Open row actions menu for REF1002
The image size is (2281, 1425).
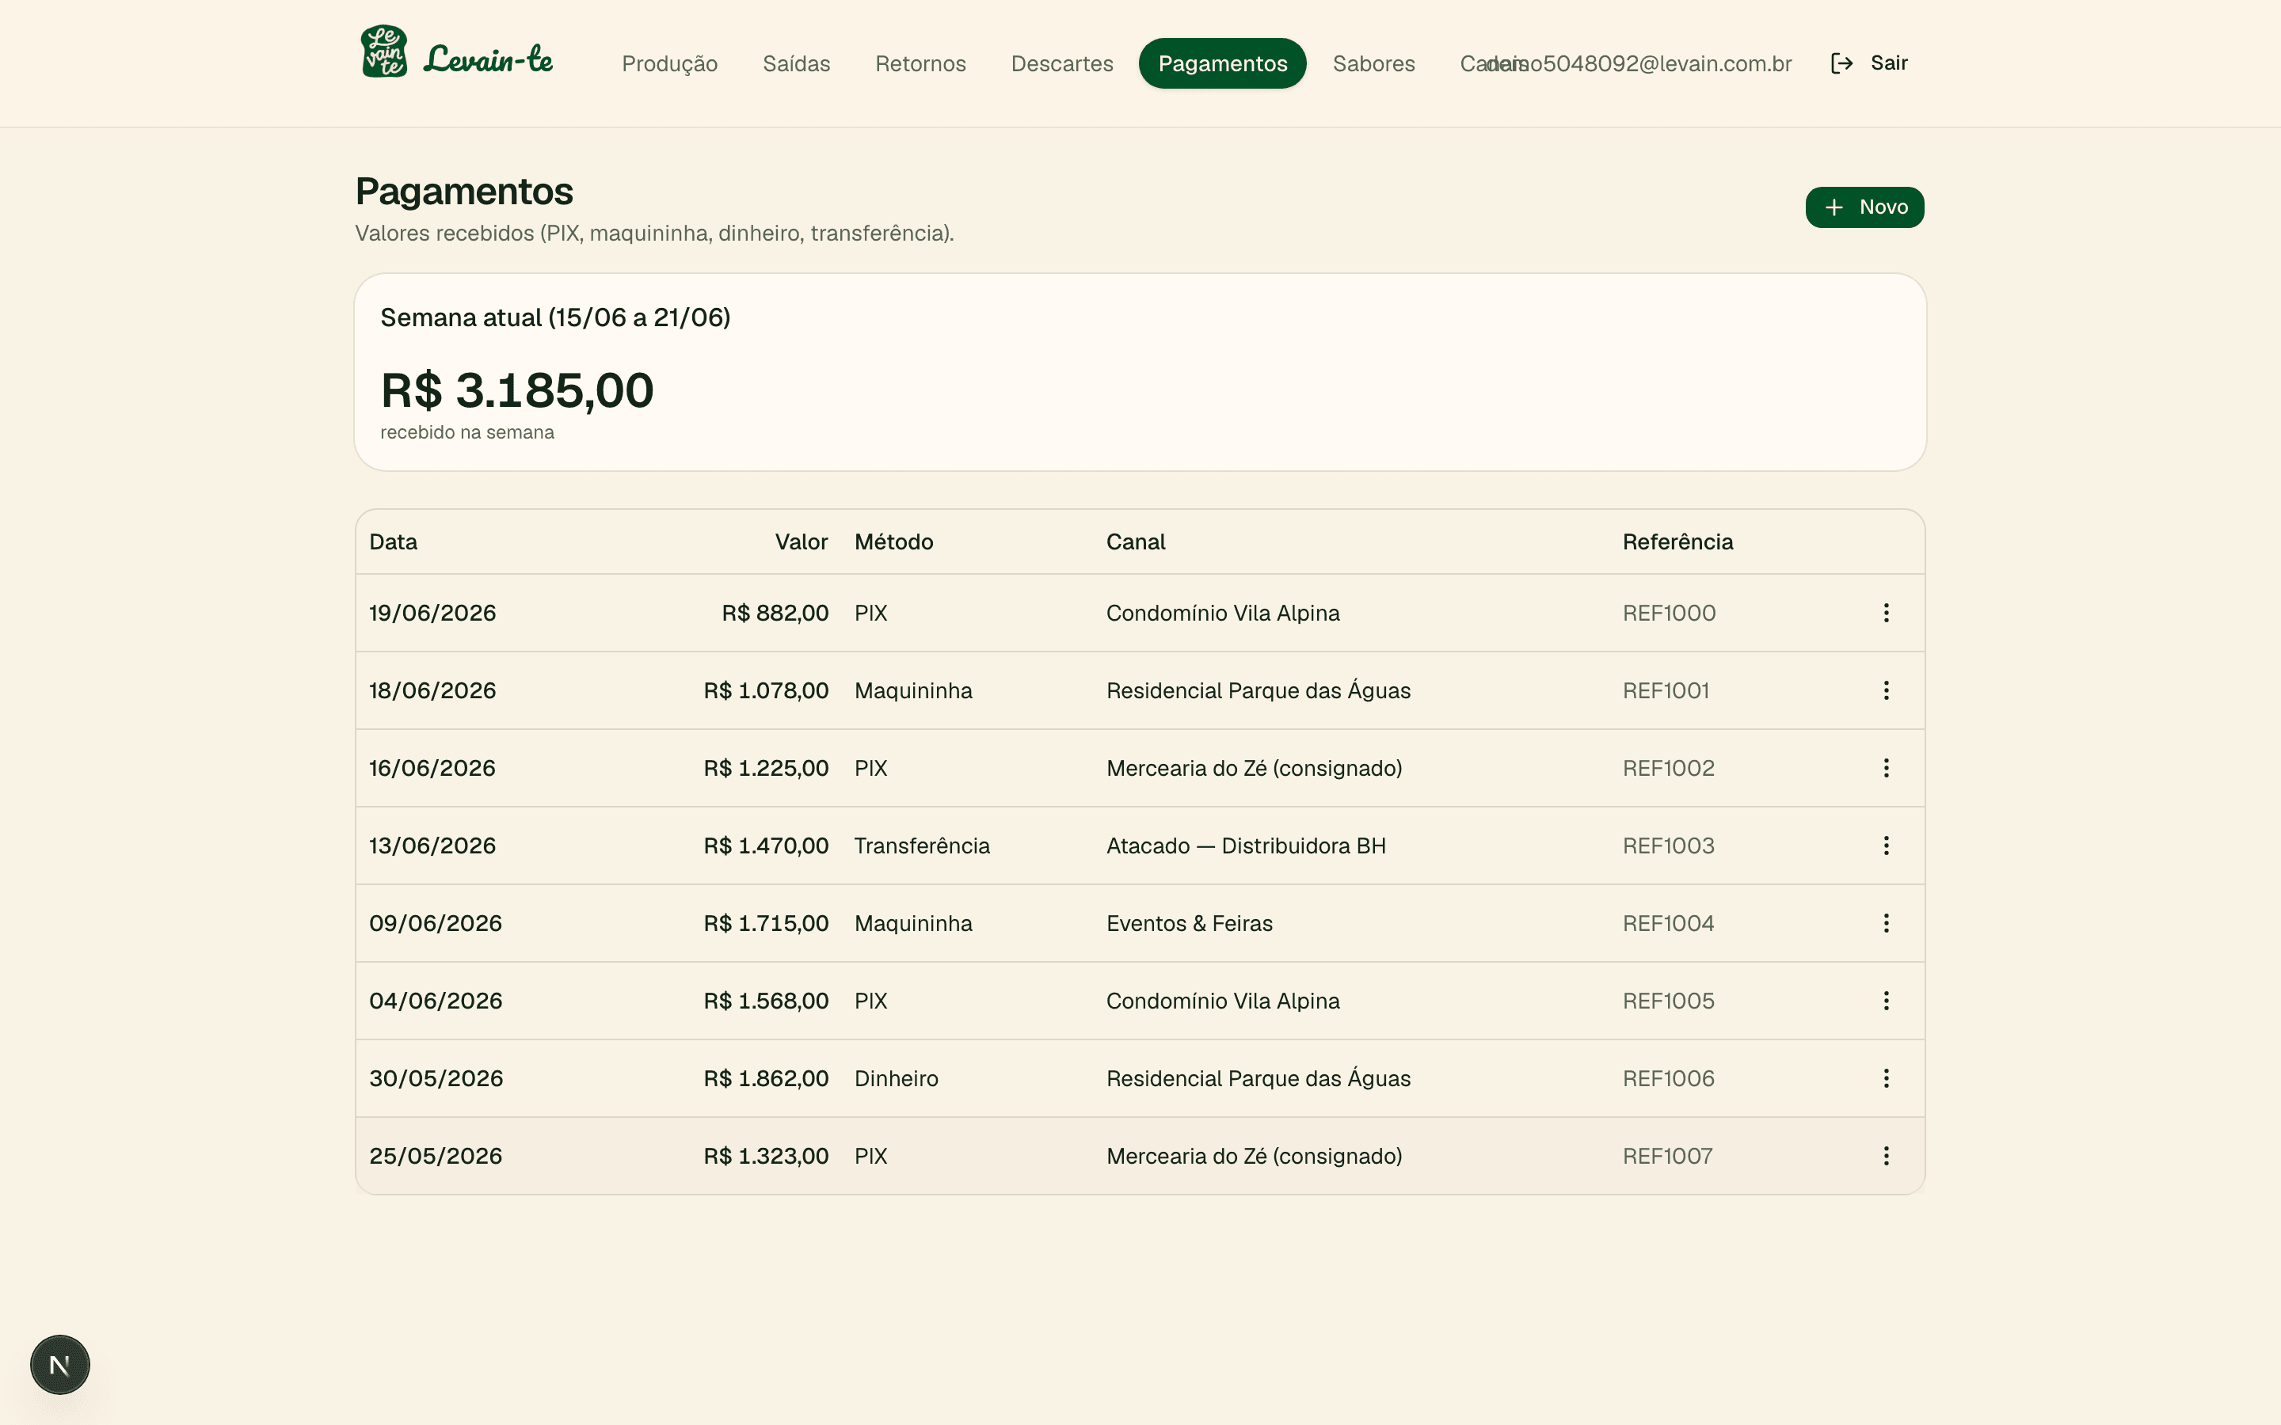(x=1886, y=768)
